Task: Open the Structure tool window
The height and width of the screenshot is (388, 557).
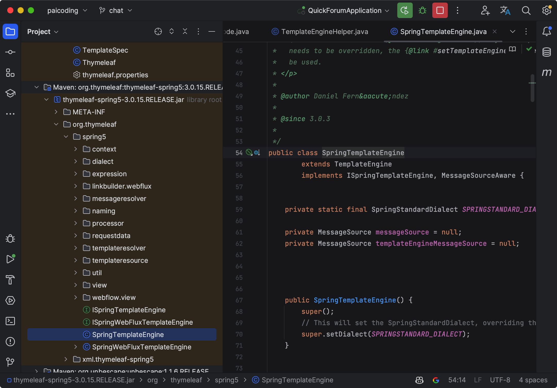Action: click(10, 73)
